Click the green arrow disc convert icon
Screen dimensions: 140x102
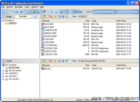39,12
